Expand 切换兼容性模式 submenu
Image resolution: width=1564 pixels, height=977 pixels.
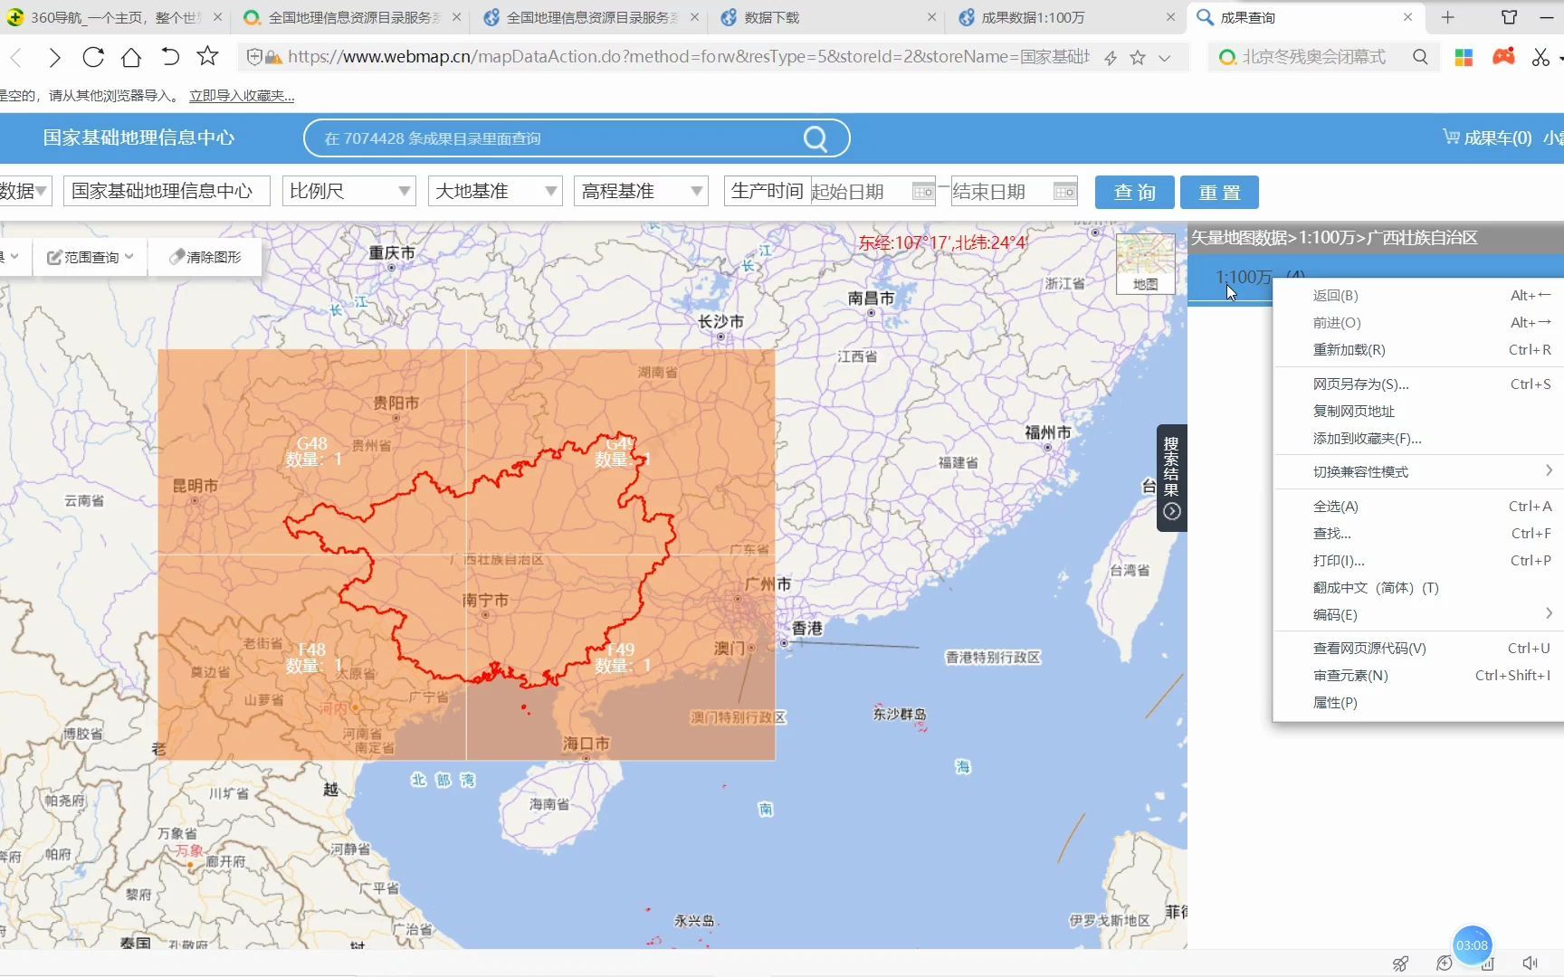click(x=1418, y=472)
